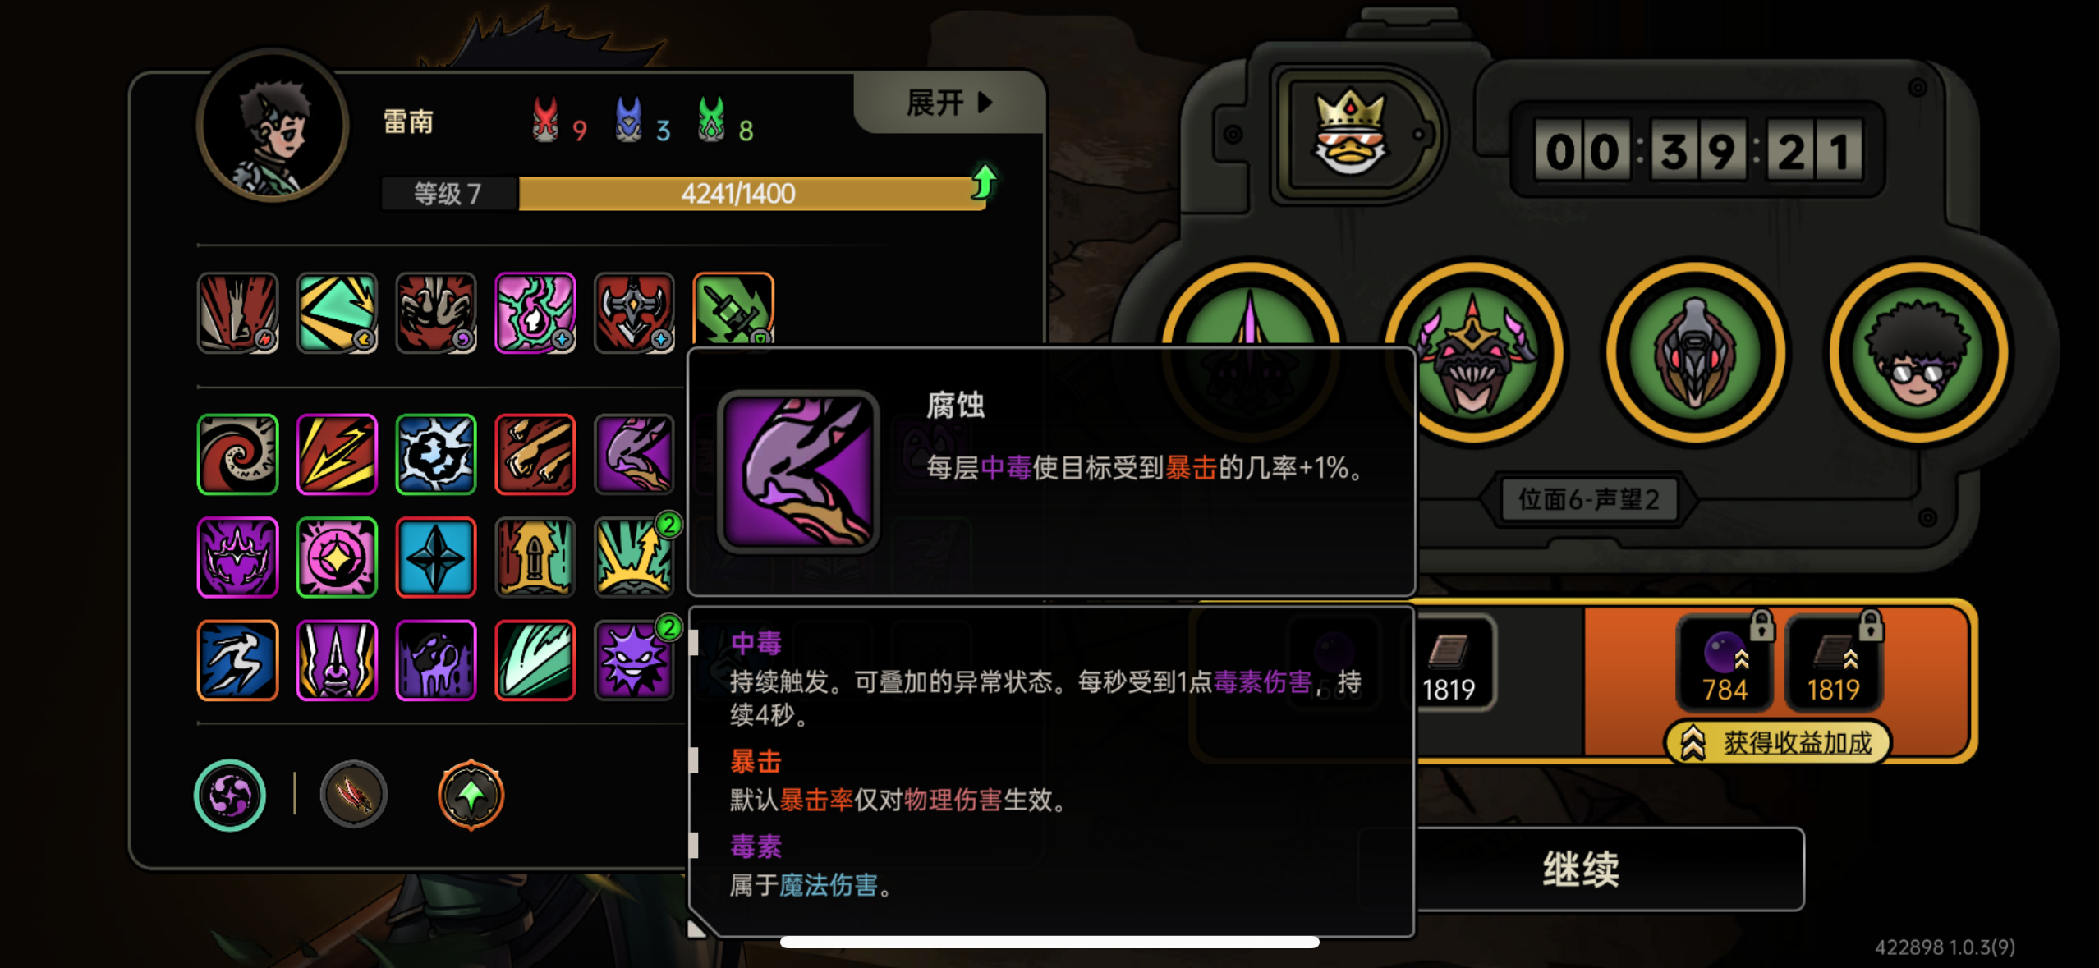This screenshot has width=2099, height=968.
Task: Select the purple spiky face skill
Action: click(634, 660)
